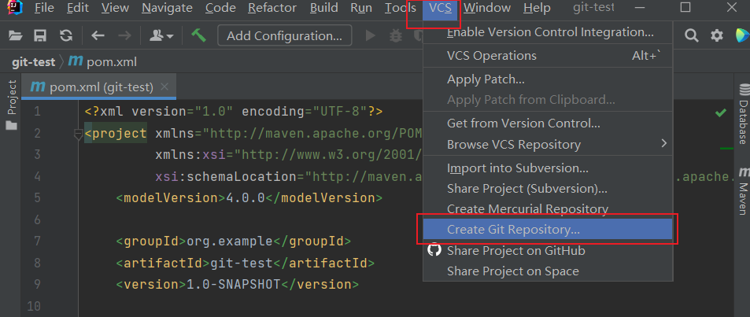The width and height of the screenshot is (750, 317).
Task: Select Create Git Repository menu entry
Action: [513, 230]
